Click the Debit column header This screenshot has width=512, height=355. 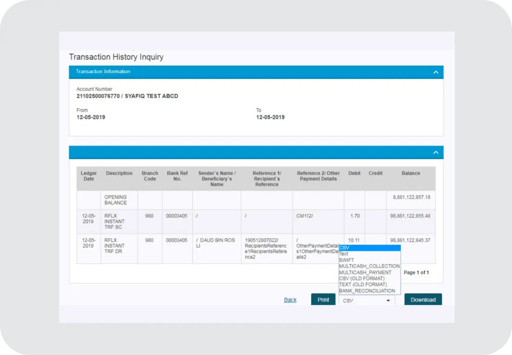tap(354, 173)
